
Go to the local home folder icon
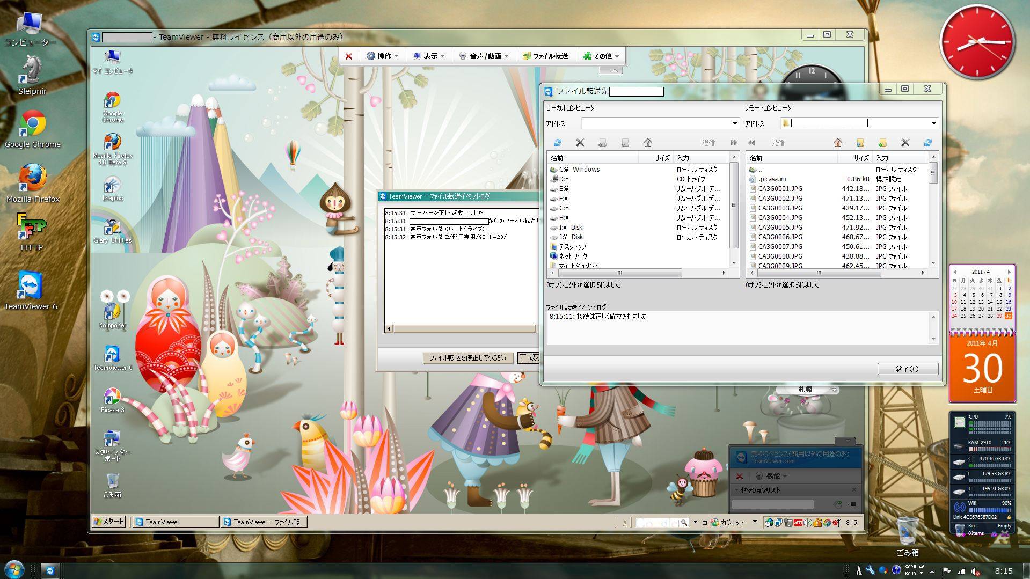[x=648, y=143]
